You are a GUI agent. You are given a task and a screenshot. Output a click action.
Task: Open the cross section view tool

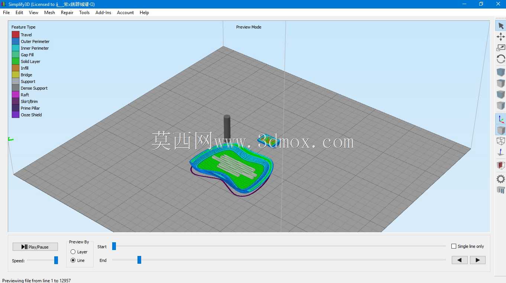501,165
